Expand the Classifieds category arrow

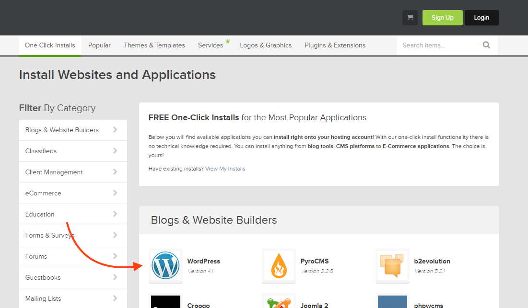click(115, 151)
